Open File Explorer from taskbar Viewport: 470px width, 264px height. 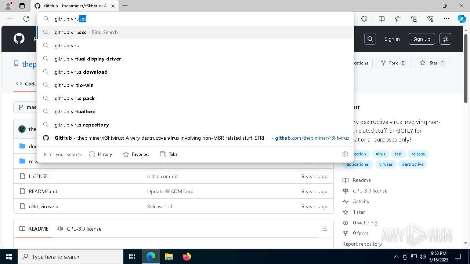point(169,257)
